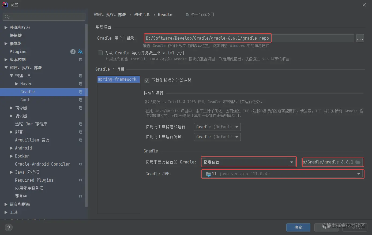This screenshot has width=372, height=235.
Task: Select Required Plugins settings item
Action: click(x=34, y=180)
